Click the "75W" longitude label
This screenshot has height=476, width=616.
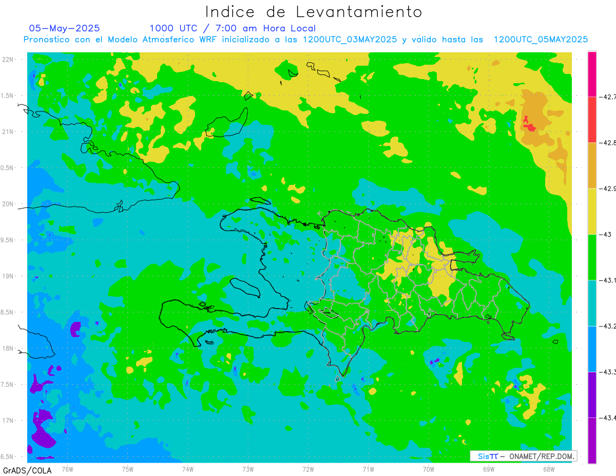(127, 469)
